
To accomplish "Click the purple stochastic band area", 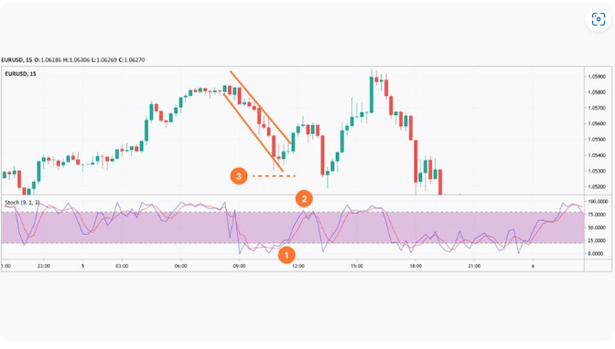I will (292, 228).
